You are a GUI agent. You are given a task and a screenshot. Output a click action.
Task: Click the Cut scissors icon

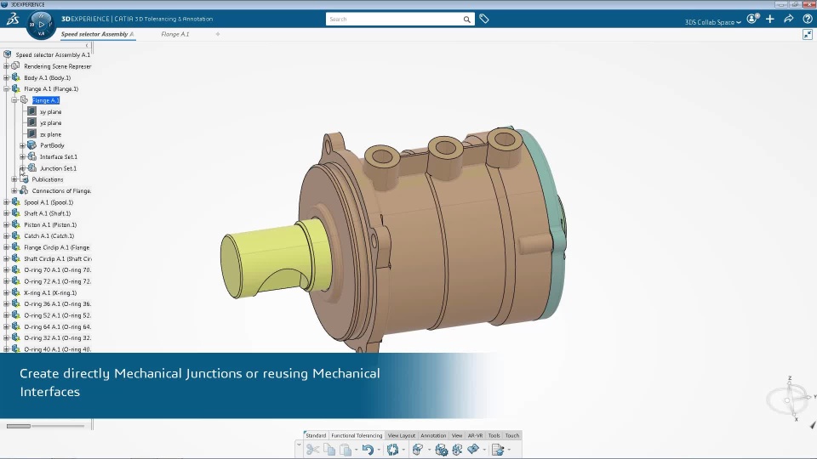click(x=312, y=449)
